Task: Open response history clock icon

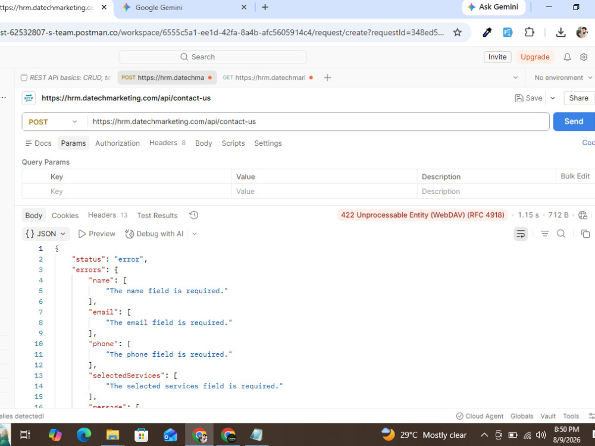Action: (193, 215)
